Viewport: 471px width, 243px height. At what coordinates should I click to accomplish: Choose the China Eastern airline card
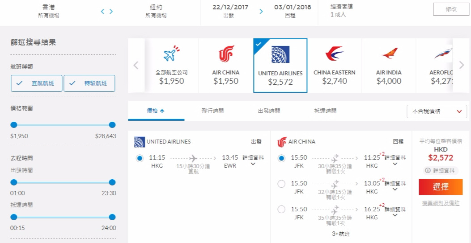tap(334, 66)
